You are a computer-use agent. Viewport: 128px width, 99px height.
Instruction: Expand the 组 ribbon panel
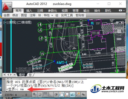pos(57,15)
